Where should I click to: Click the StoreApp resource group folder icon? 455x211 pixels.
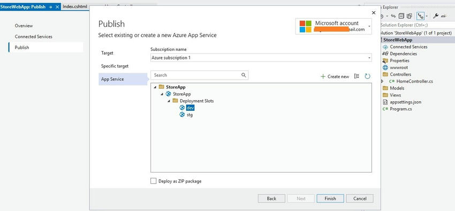162,87
